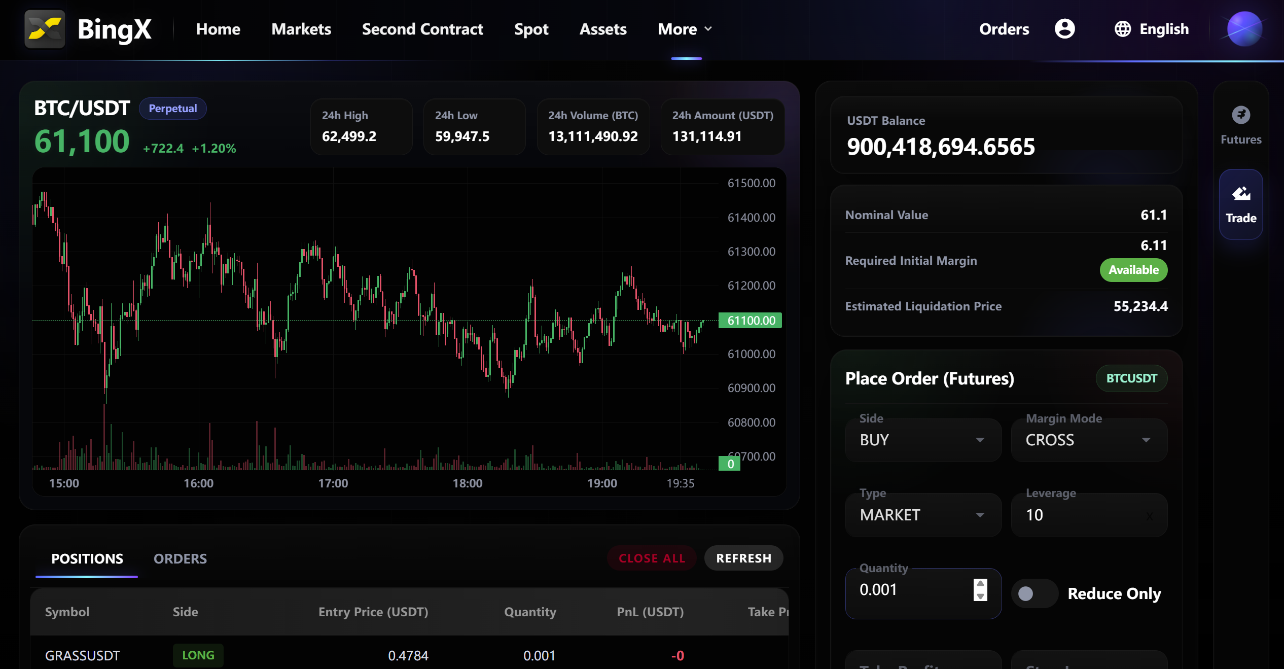The image size is (1284, 669).
Task: Open the user account profile icon
Action: [x=1064, y=29]
